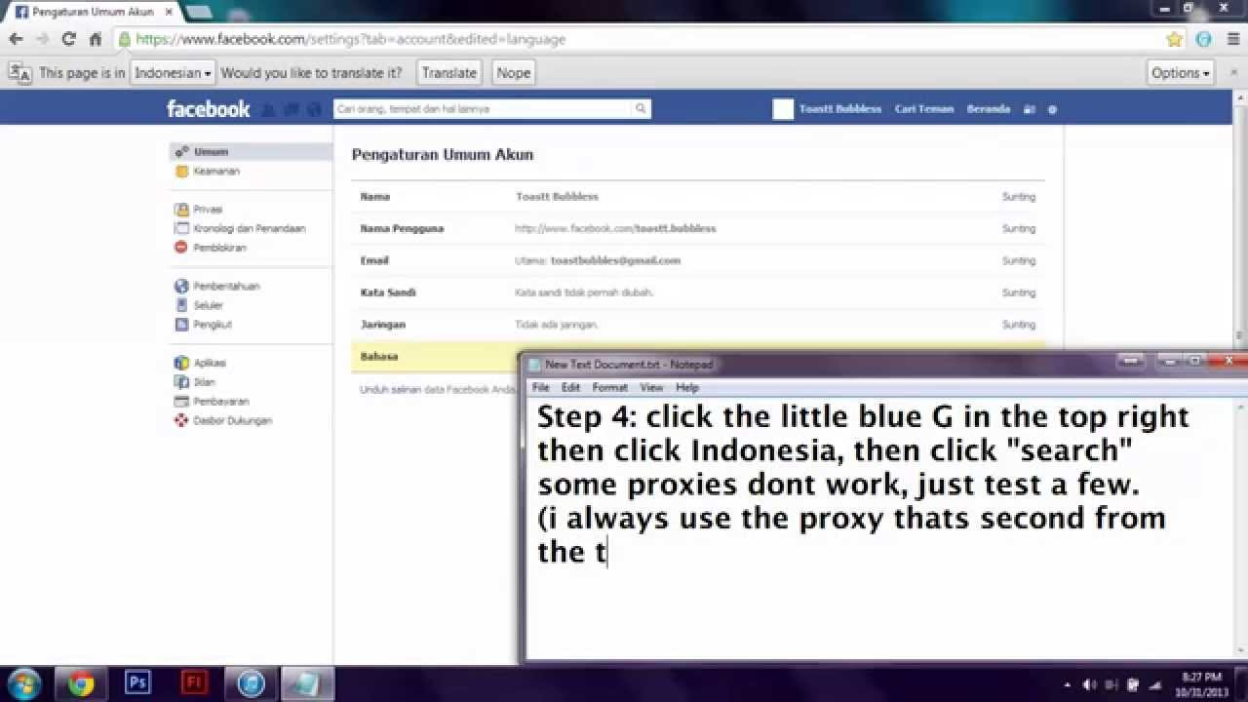The width and height of the screenshot is (1248, 702).
Task: Open Windows Start menu orb
Action: 23,682
